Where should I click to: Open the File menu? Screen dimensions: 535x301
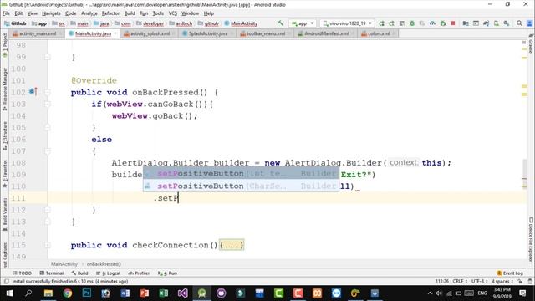tap(6, 13)
